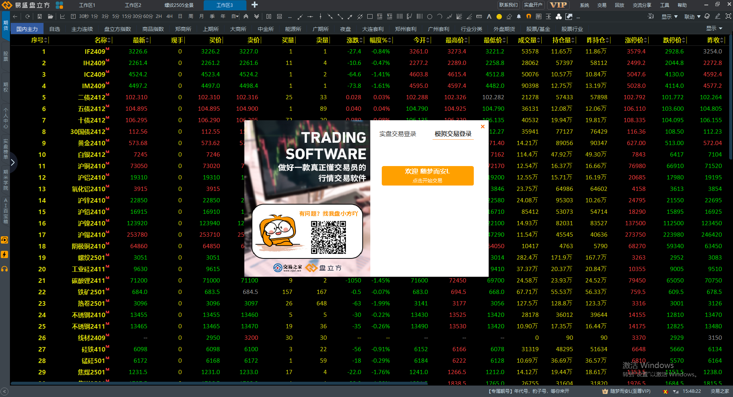Sort by 最新 column header
The height and width of the screenshot is (397, 733).
141,40
